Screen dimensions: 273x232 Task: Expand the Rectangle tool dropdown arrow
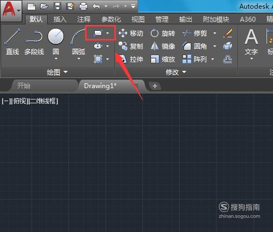[108, 33]
